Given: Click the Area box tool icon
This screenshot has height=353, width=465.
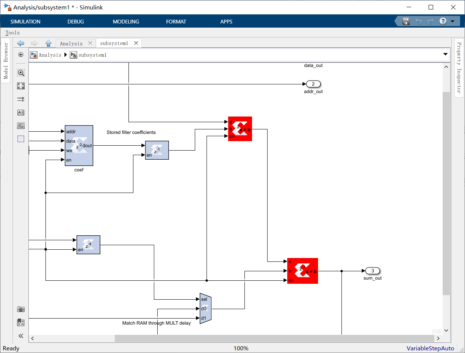Looking at the screenshot, I should pyautogui.click(x=21, y=139).
